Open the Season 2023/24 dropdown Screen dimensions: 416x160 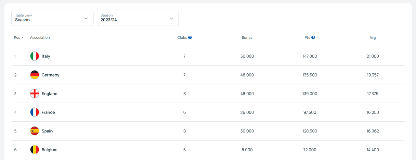pos(138,18)
